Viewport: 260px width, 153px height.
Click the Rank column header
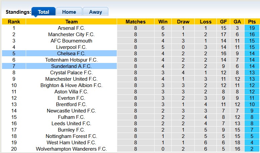coord(14,22)
